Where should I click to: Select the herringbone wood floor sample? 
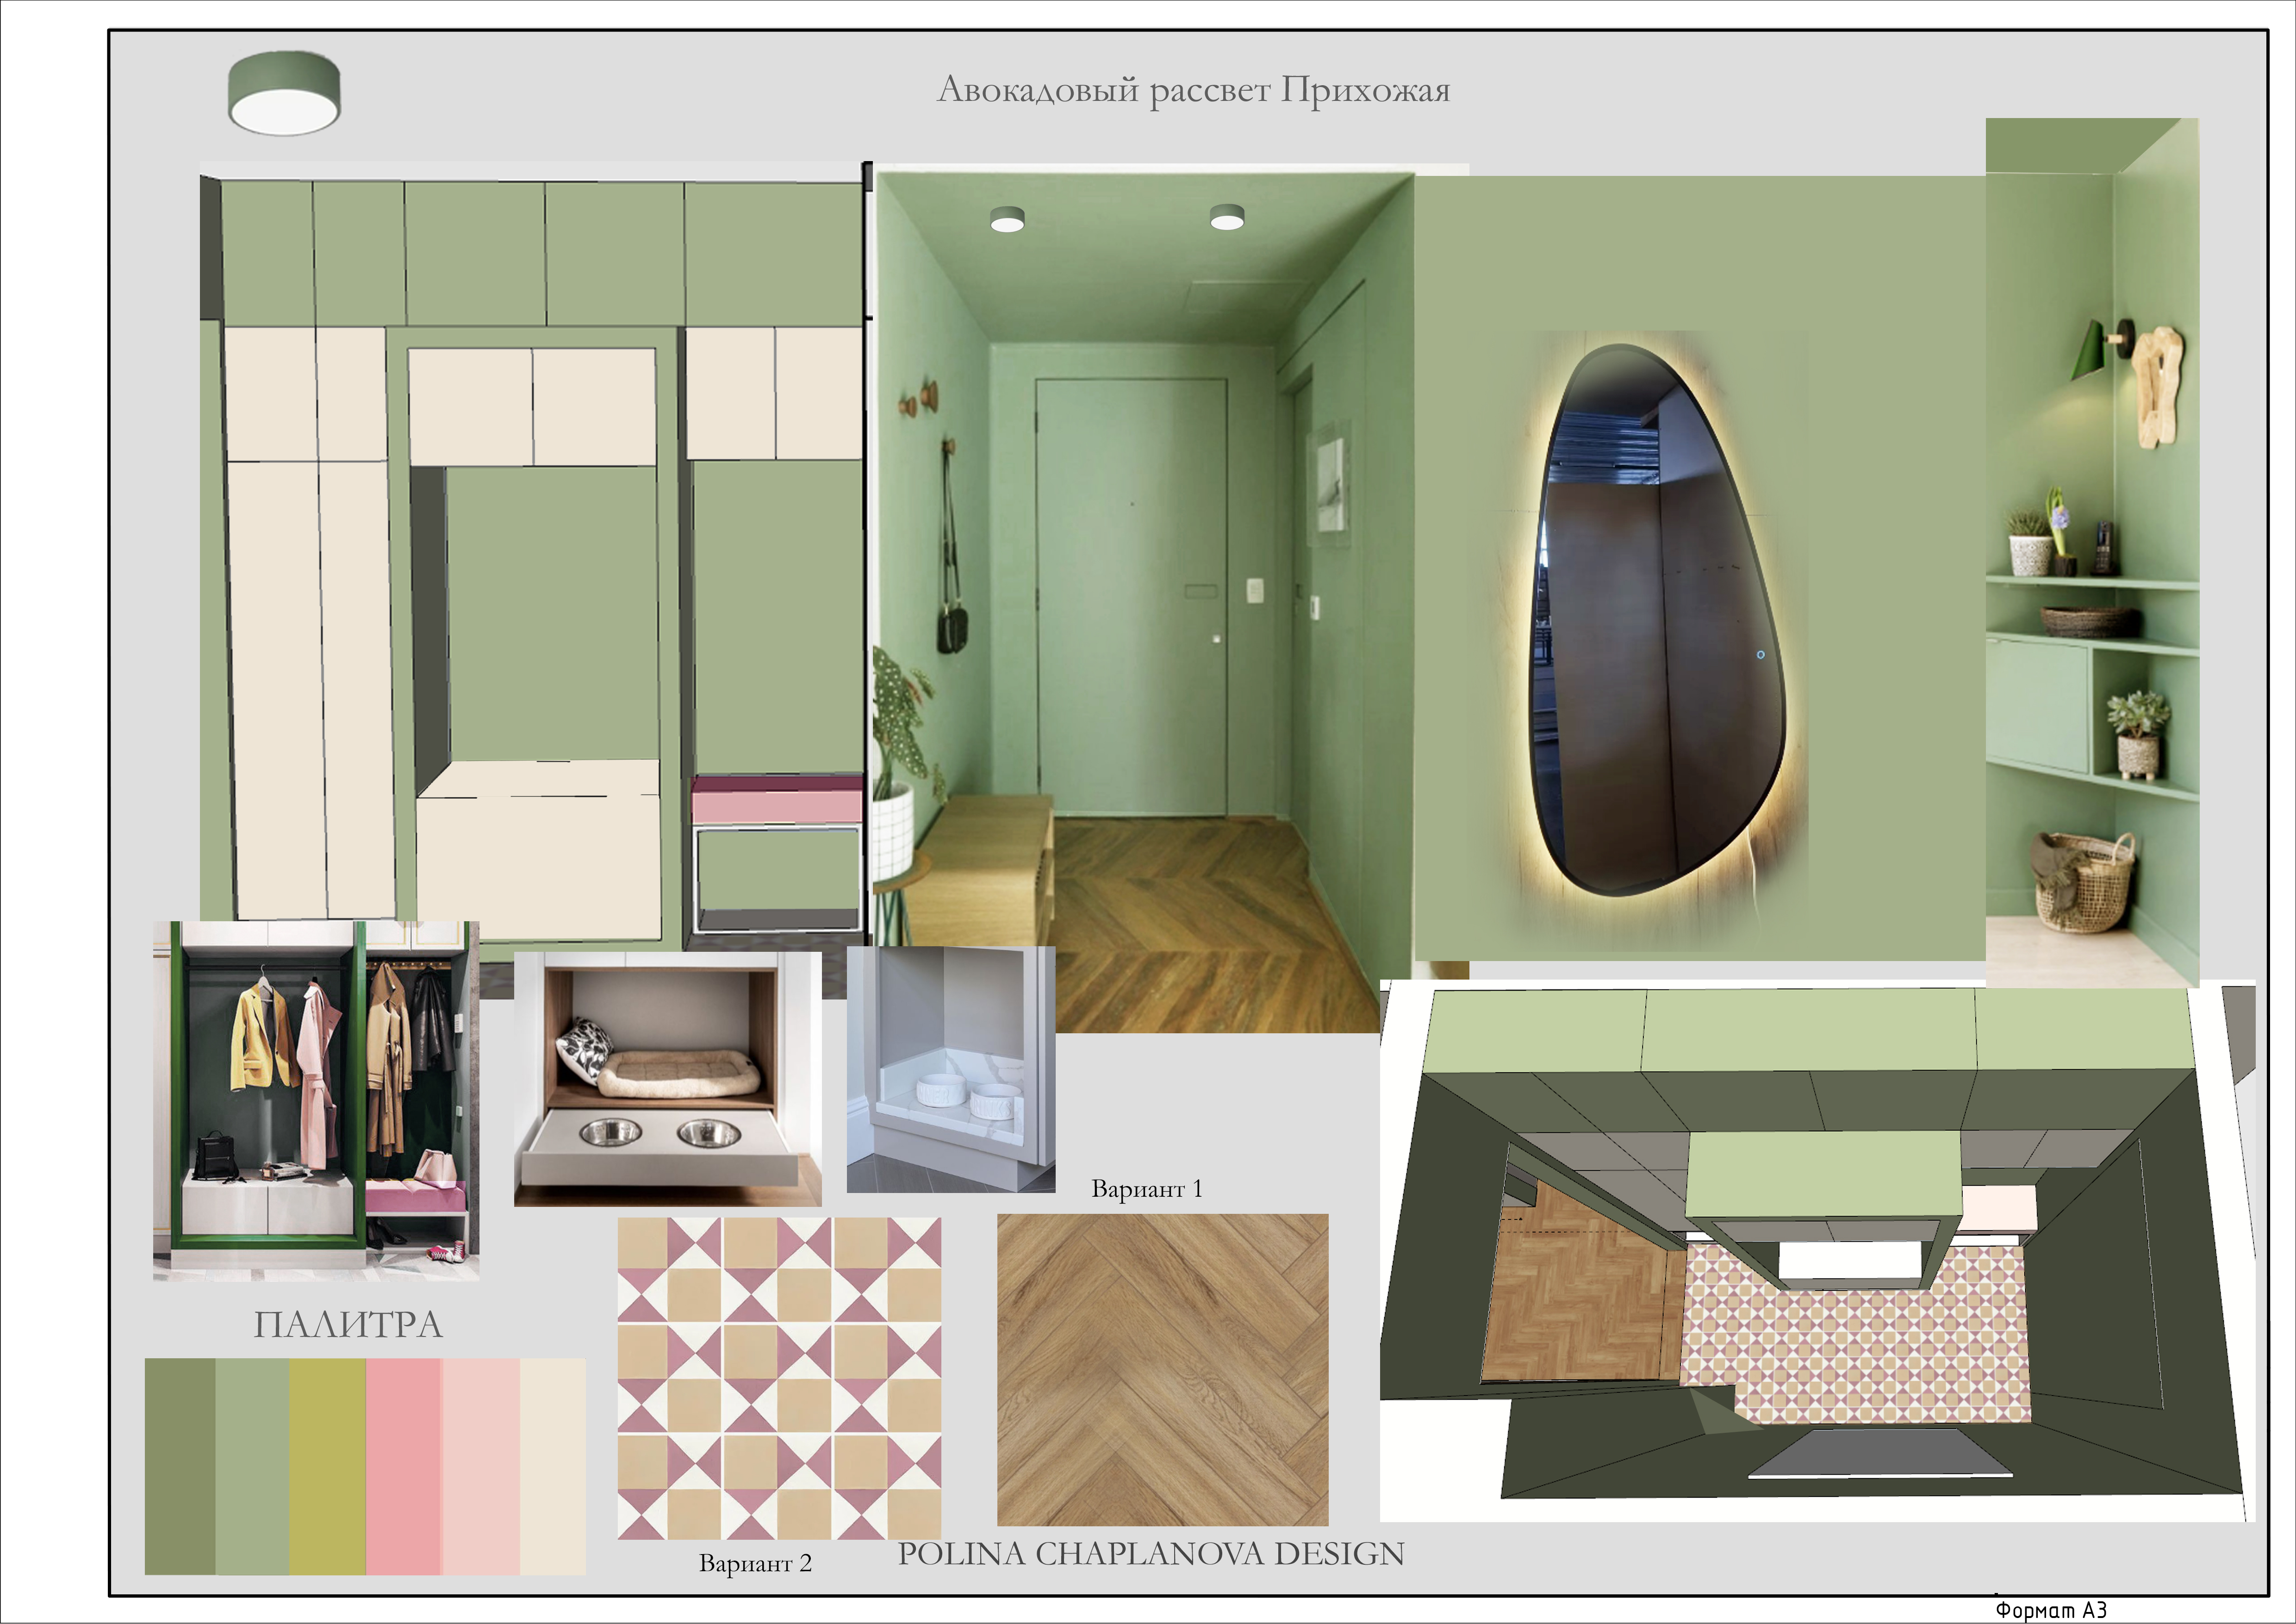click(1162, 1370)
